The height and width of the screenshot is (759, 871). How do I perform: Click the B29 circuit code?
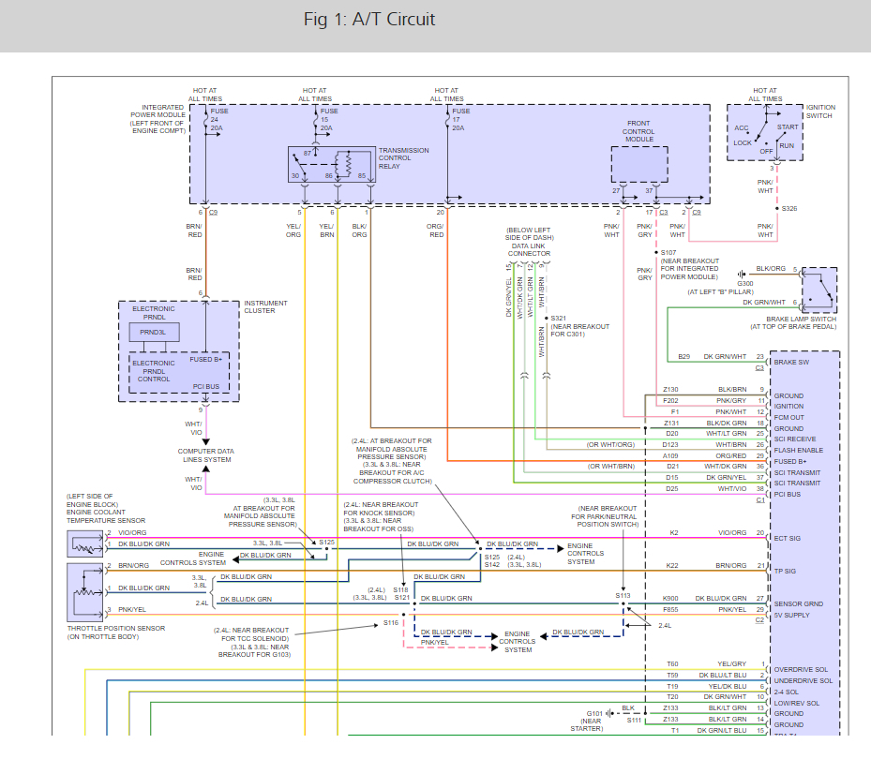(683, 357)
